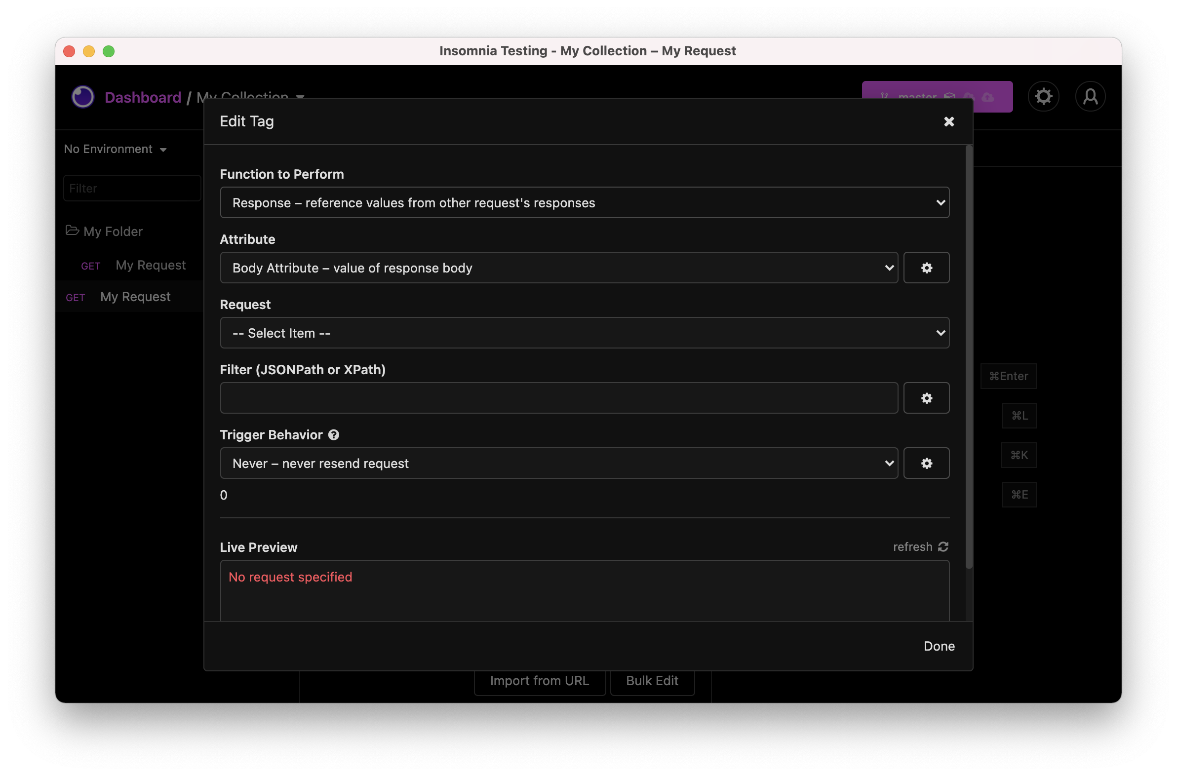Select the first GET My Request in sidebar

[151, 265]
